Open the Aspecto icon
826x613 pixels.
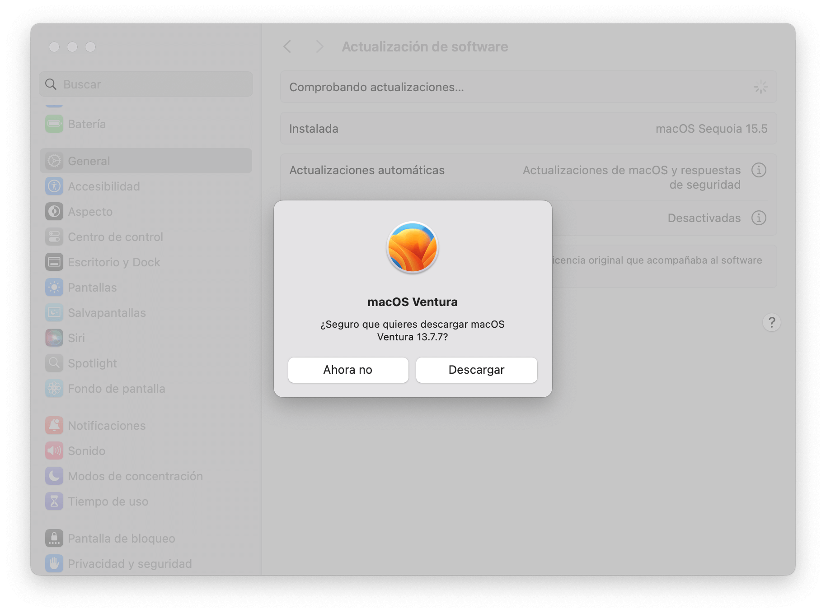tap(54, 211)
